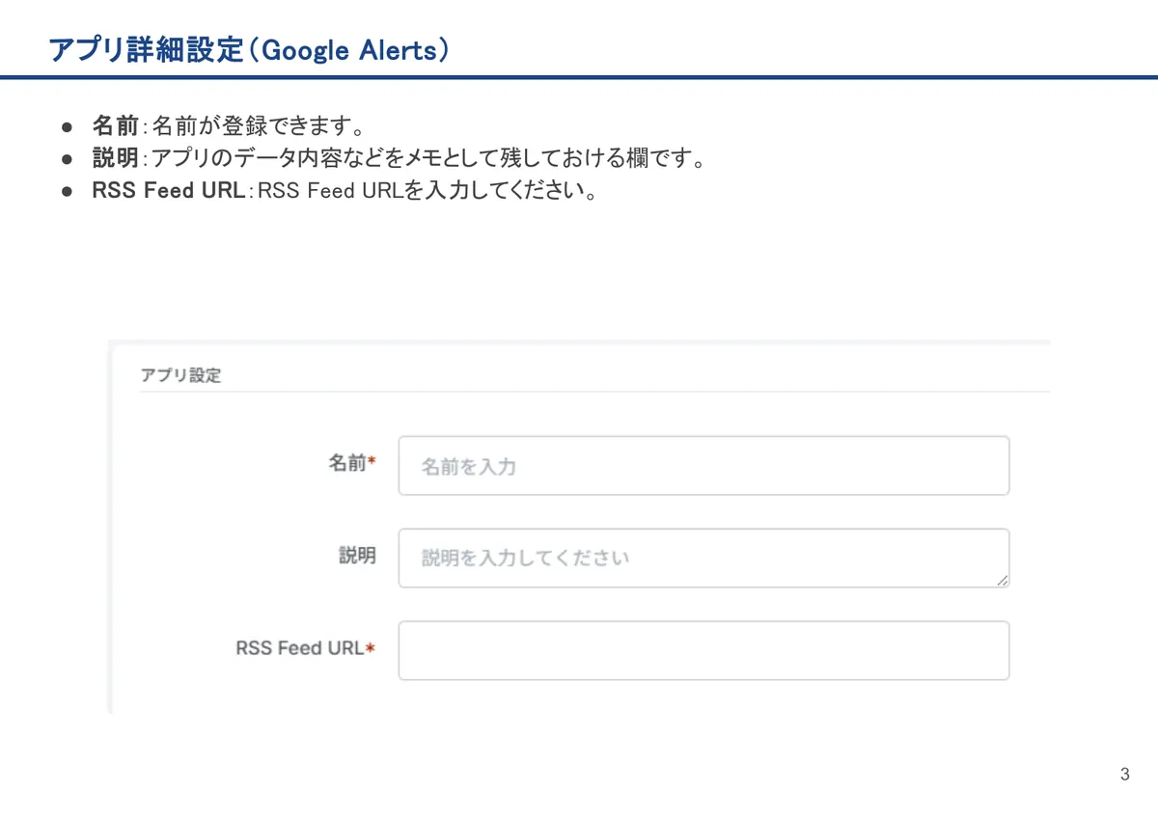Screen dimensions: 1158x819
Task: Click the RSS Feed URL input field
Action: pyautogui.click(x=703, y=650)
